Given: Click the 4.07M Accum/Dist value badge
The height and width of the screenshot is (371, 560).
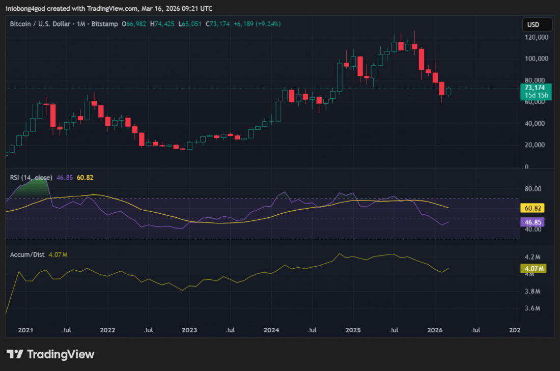Looking at the screenshot, I should tap(532, 268).
